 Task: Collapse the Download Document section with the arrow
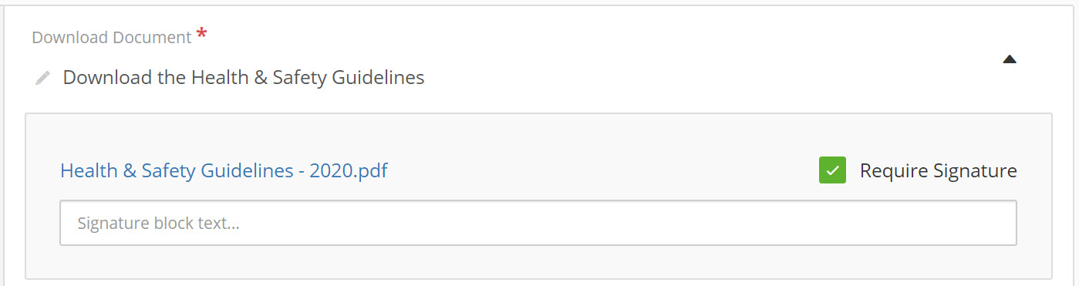tap(1010, 59)
